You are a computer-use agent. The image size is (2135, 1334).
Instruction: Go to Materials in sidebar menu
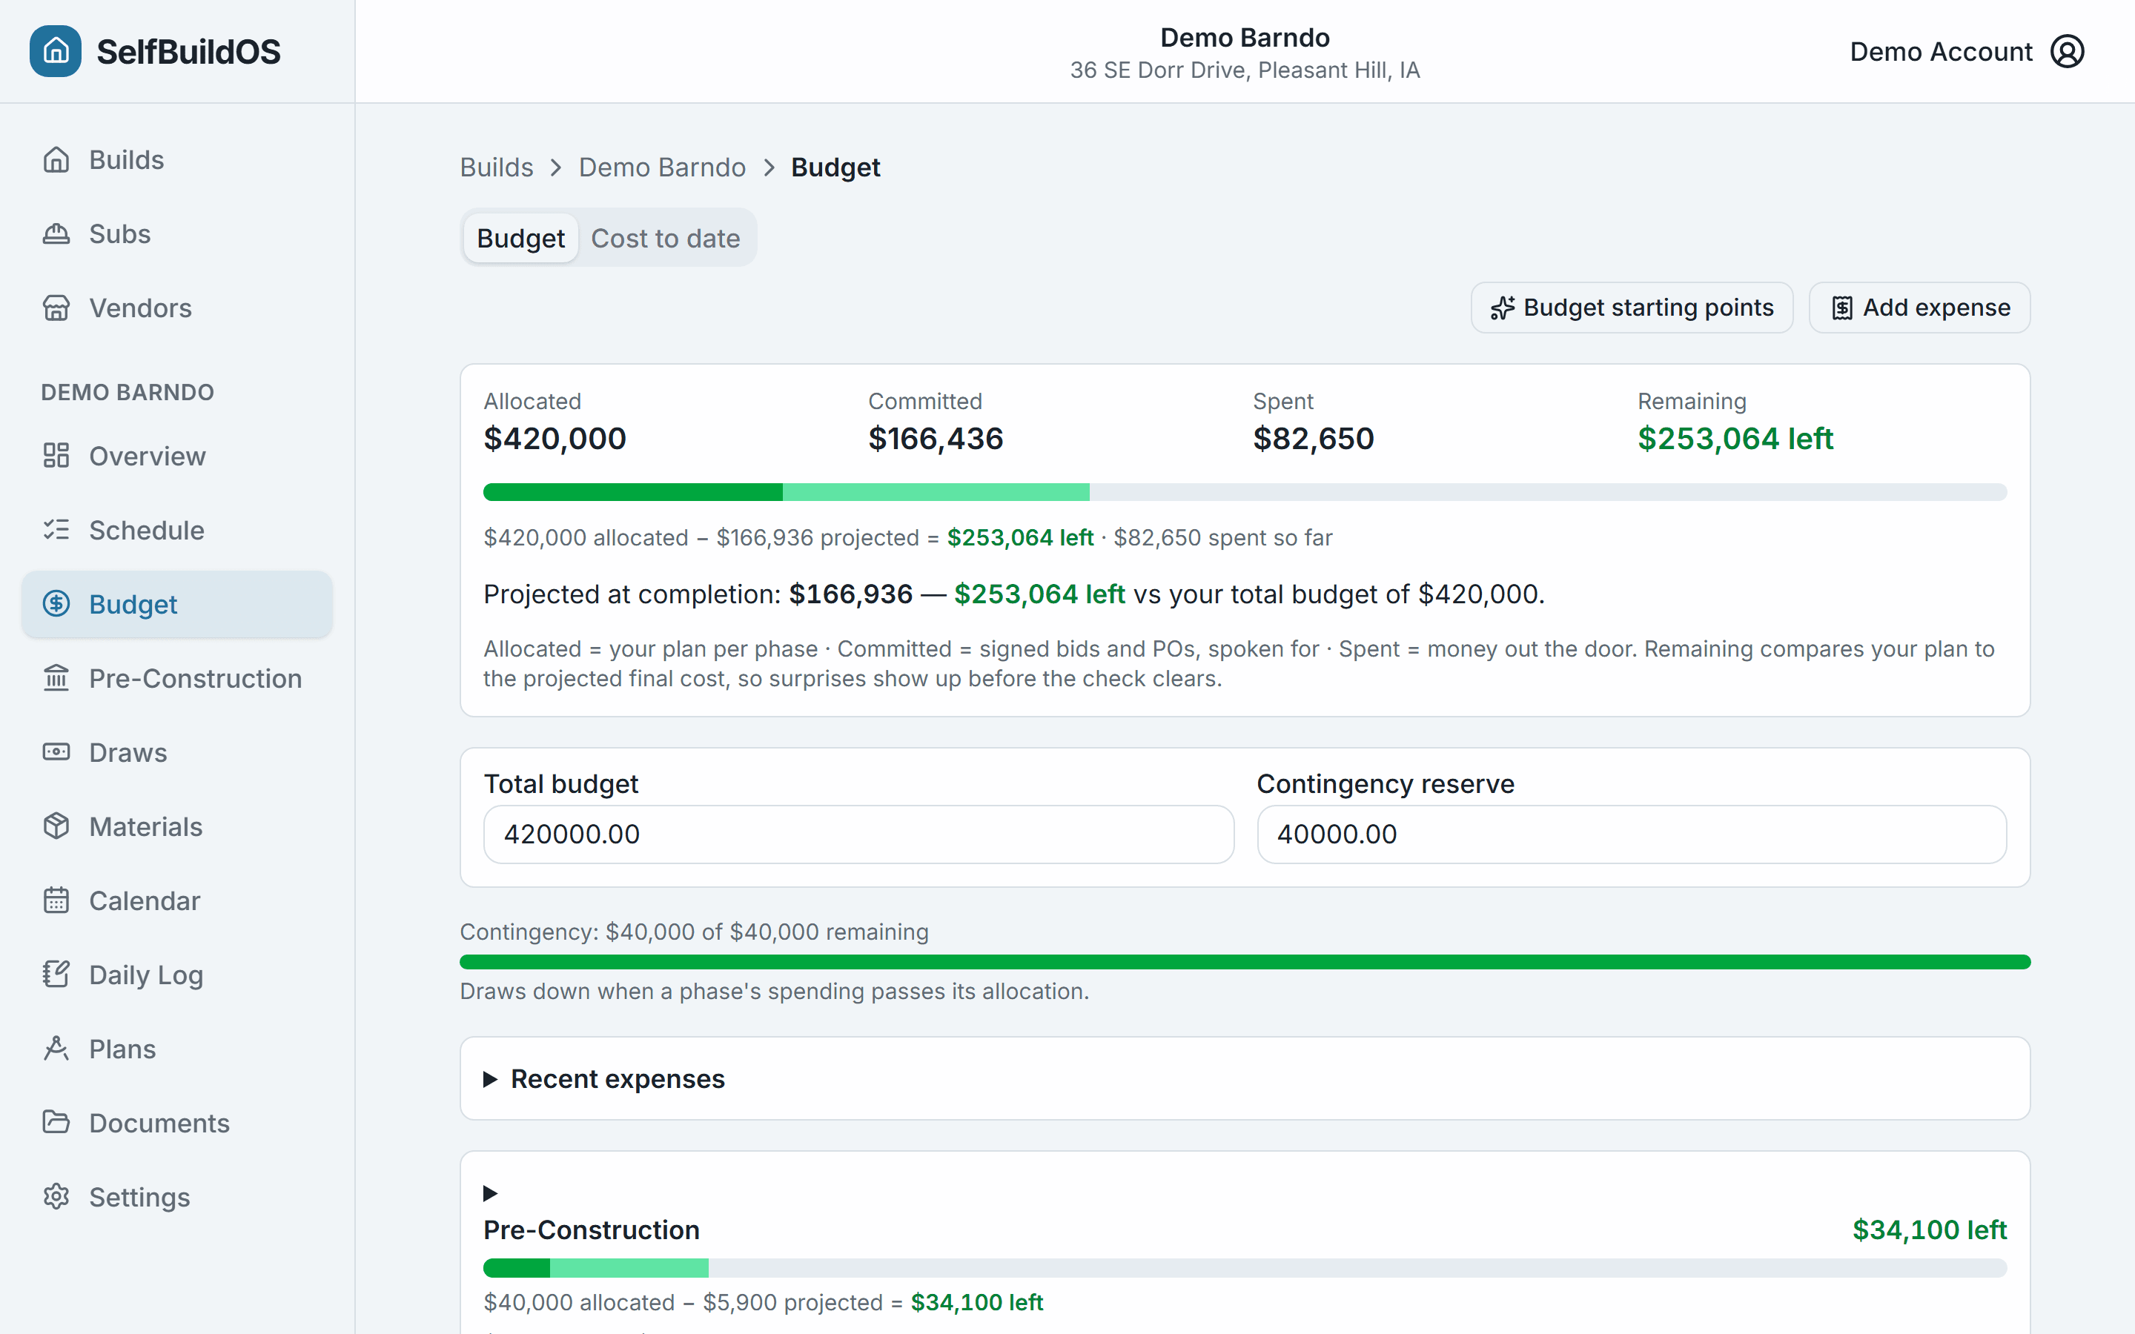[177, 826]
